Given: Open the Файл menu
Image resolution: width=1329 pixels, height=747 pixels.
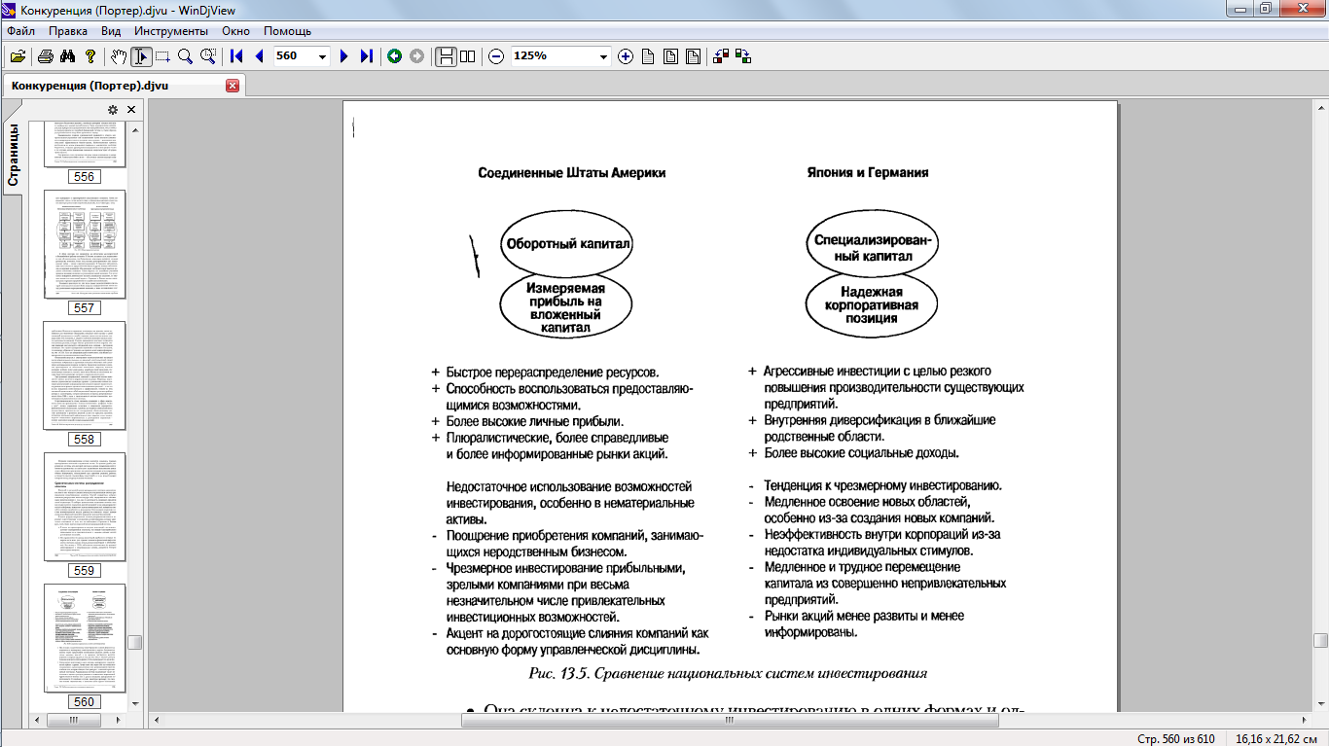Looking at the screenshot, I should point(20,31).
